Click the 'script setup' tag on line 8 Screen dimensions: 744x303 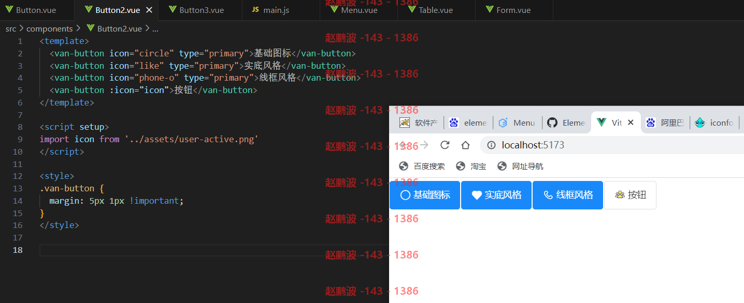74,127
